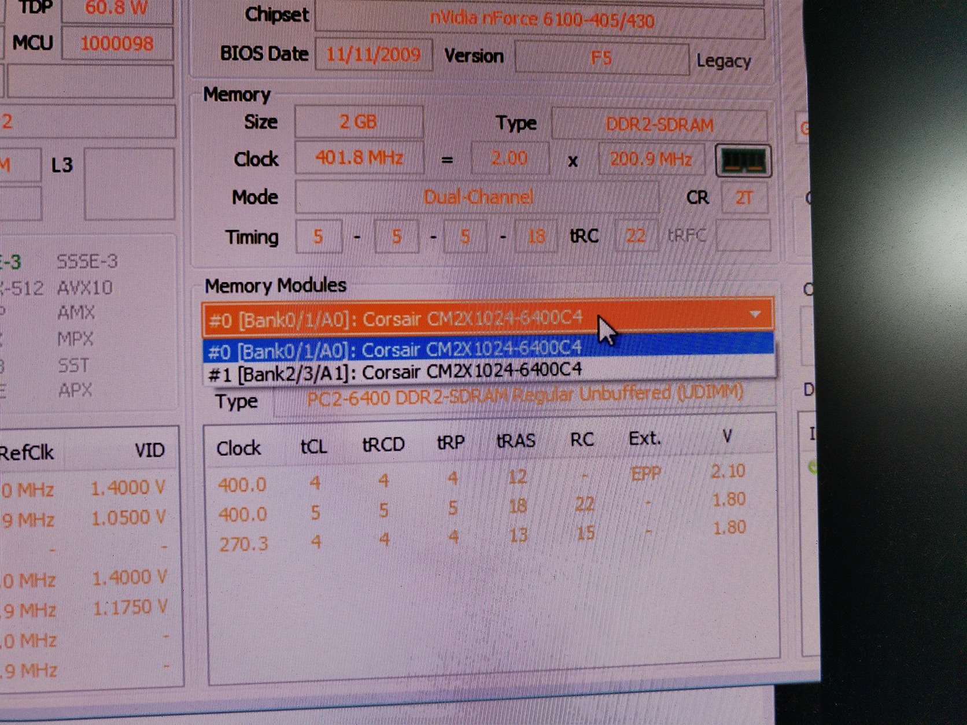This screenshot has height=725, width=967.
Task: Click the SST feature flag
Action: [x=73, y=365]
